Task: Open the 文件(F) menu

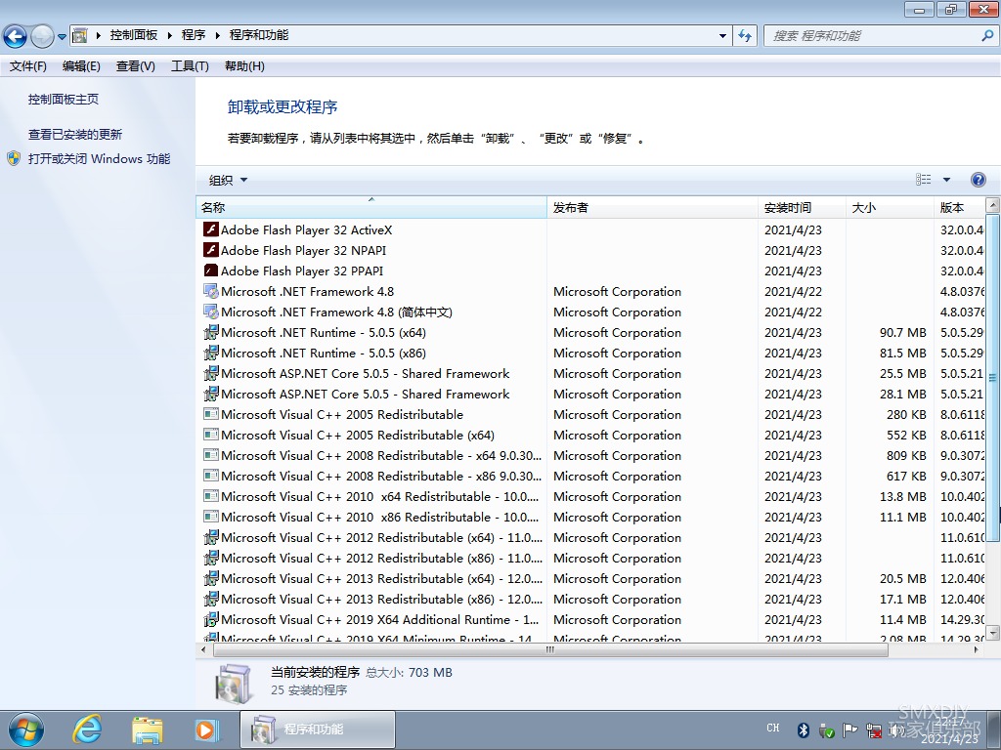Action: point(28,66)
